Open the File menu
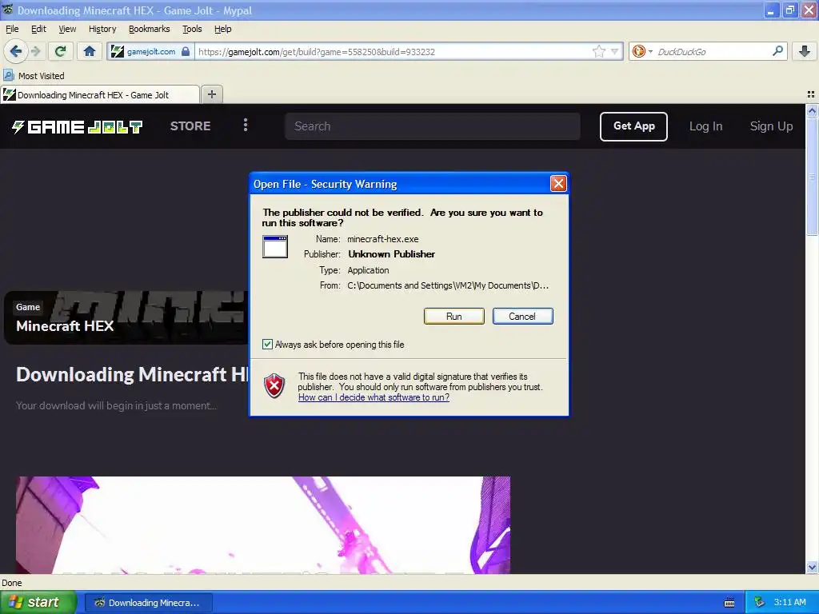 click(11, 29)
